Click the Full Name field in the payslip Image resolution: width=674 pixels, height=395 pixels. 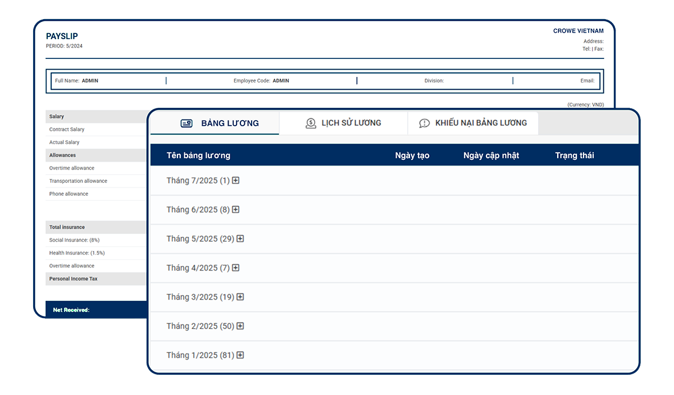[x=76, y=81]
